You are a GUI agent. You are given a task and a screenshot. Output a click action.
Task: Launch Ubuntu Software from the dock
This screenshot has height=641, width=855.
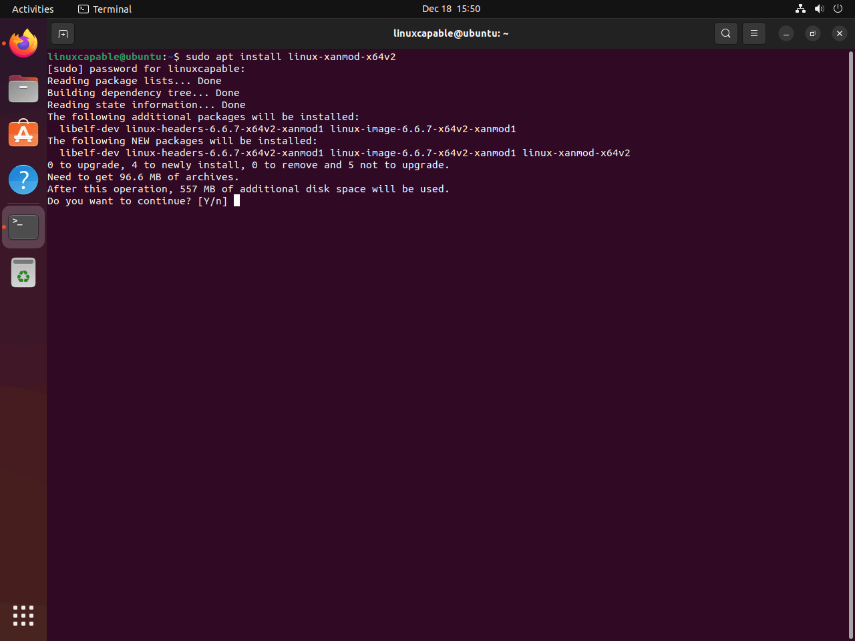(23, 134)
